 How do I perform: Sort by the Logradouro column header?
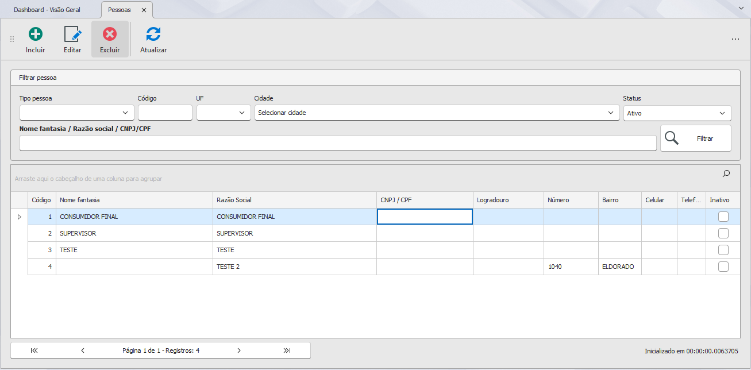(509, 200)
